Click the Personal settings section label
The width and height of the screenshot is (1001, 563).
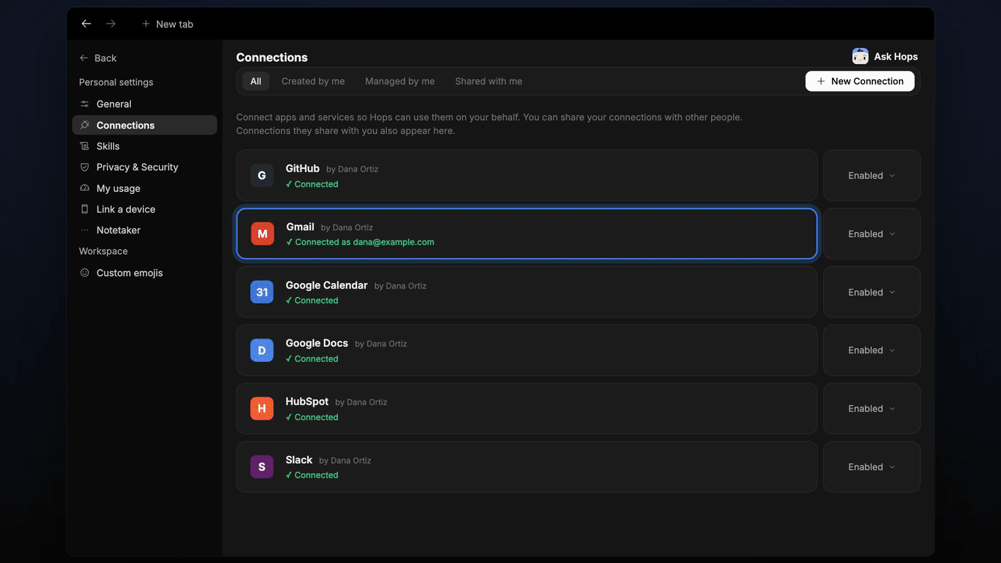[116, 82]
